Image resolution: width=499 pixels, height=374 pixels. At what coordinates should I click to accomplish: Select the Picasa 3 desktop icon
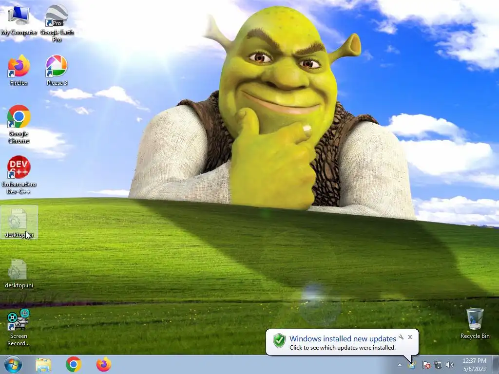pyautogui.click(x=57, y=70)
